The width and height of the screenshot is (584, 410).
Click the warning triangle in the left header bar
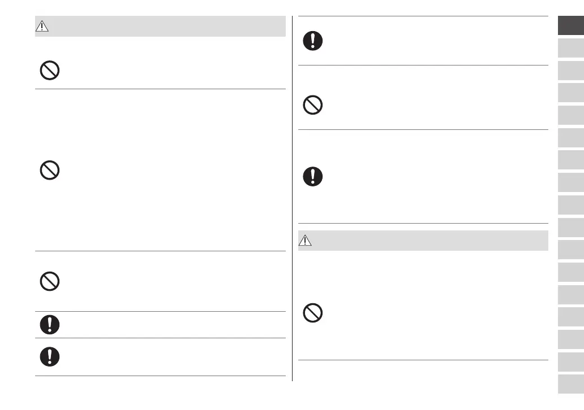[x=42, y=27]
